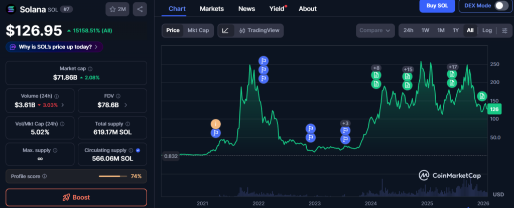Click the orange info marker near 2021
Image resolution: width=514 pixels, height=208 pixels.
pyautogui.click(x=216, y=123)
